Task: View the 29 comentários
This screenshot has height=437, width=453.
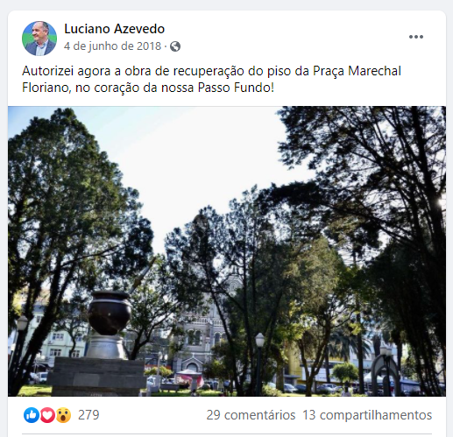Action: tap(251, 415)
